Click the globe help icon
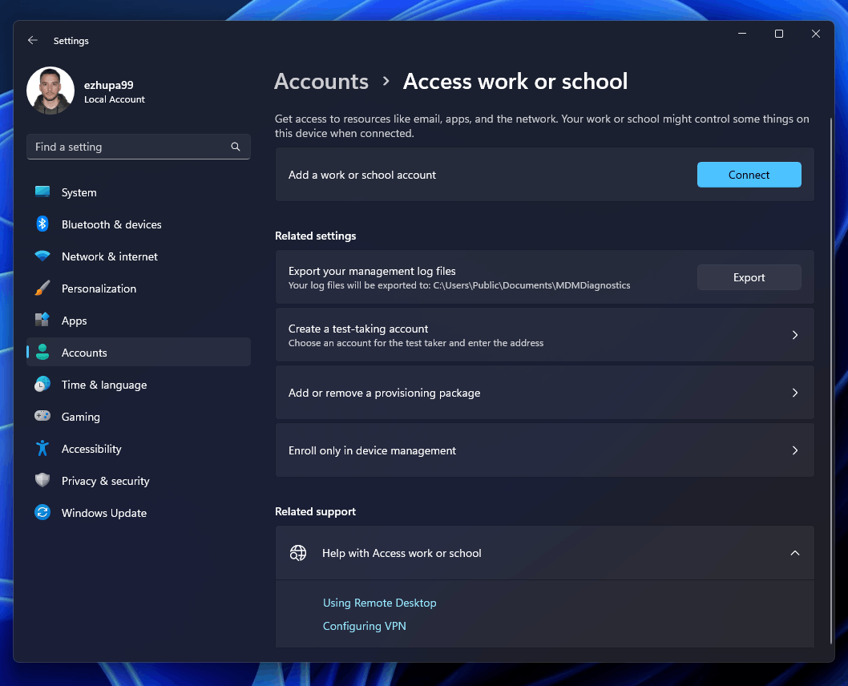Viewport: 848px width, 686px height. [298, 553]
